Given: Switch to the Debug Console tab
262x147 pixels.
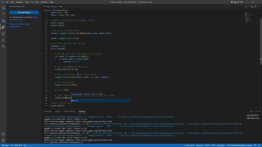Looking at the screenshot, I should tap(70, 111).
